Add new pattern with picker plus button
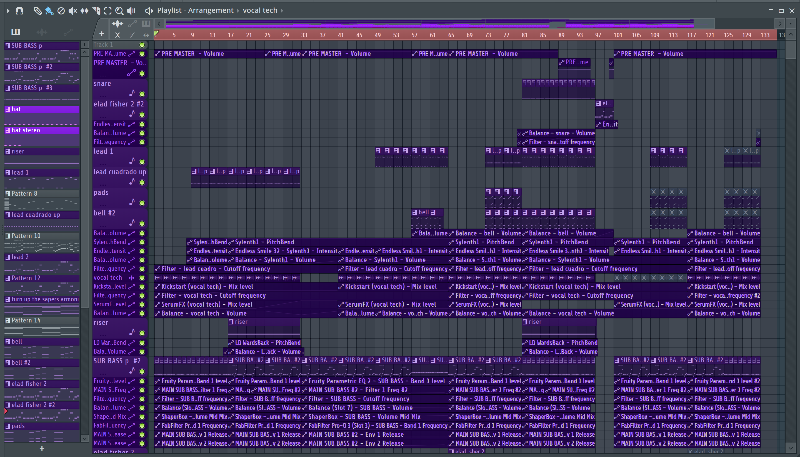The image size is (800, 457). pyautogui.click(x=42, y=448)
